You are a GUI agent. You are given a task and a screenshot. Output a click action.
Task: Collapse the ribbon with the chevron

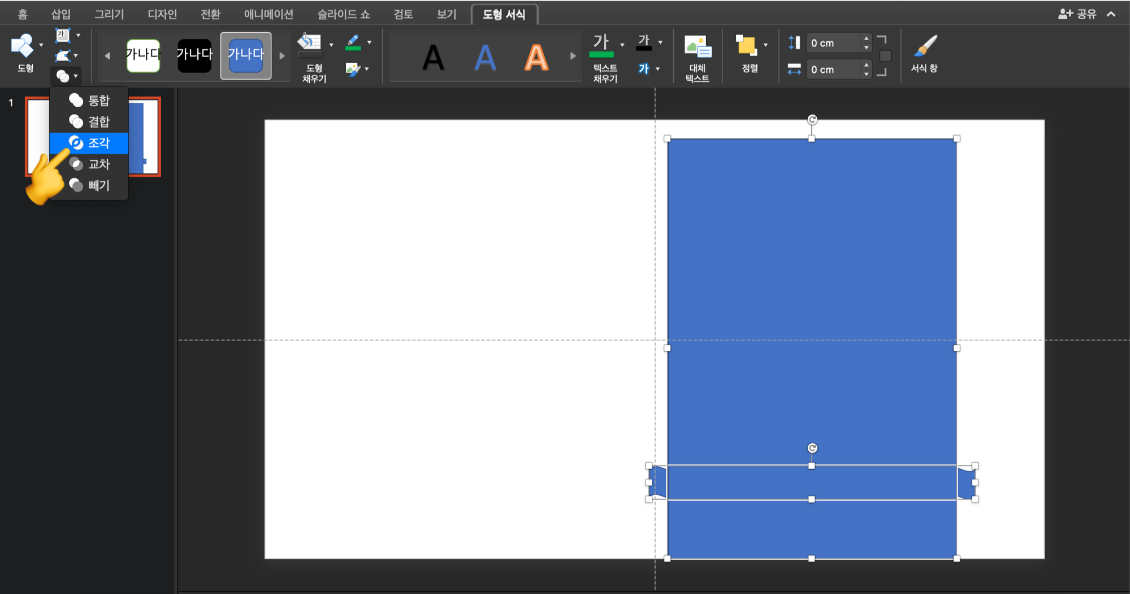click(x=1111, y=14)
